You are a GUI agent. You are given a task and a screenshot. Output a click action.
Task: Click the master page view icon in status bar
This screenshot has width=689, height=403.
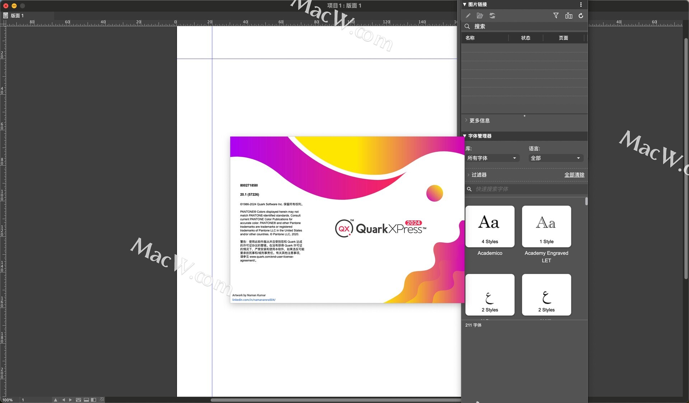(x=78, y=400)
